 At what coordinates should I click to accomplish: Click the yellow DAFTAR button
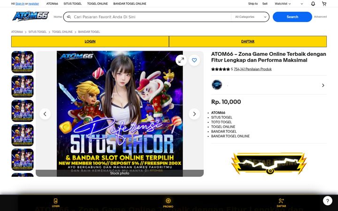248,41
